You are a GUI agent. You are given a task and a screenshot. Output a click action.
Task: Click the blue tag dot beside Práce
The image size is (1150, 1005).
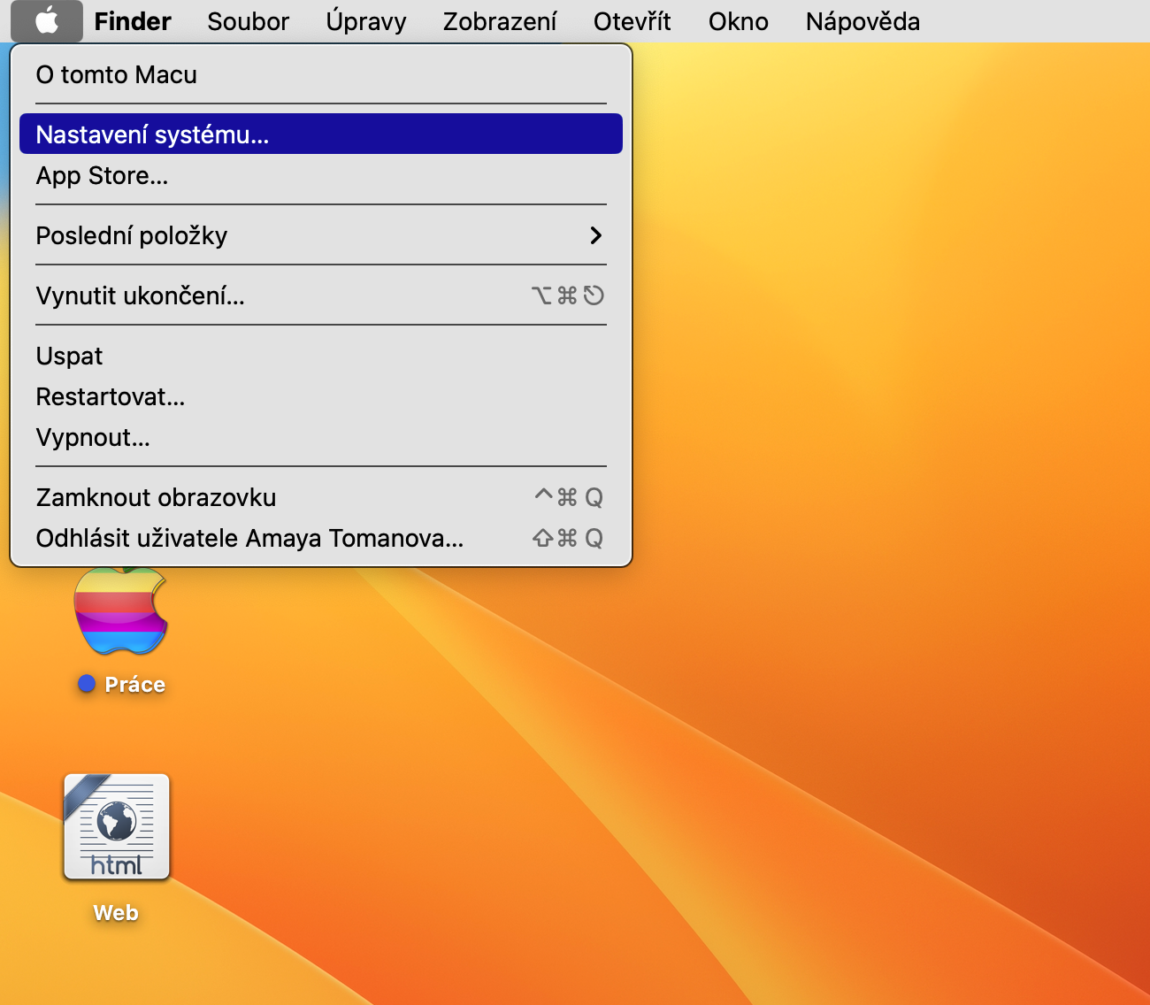tap(87, 684)
